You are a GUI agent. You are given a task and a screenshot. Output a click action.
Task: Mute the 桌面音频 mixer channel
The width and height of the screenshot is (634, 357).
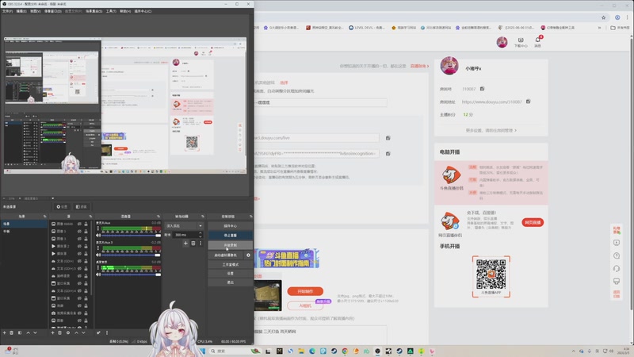pyautogui.click(x=98, y=274)
